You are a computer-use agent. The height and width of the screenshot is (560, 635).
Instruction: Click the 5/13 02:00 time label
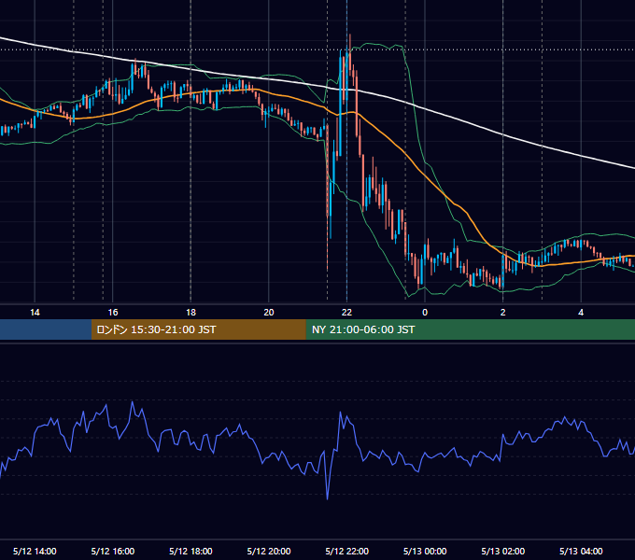(x=503, y=551)
